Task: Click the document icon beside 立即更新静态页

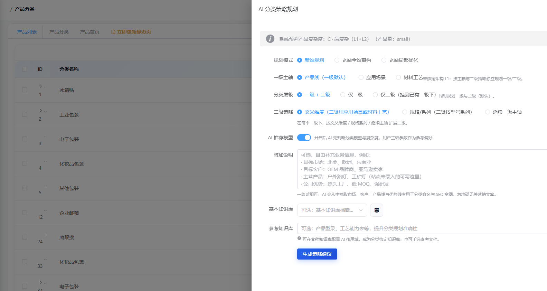Action: pos(113,32)
